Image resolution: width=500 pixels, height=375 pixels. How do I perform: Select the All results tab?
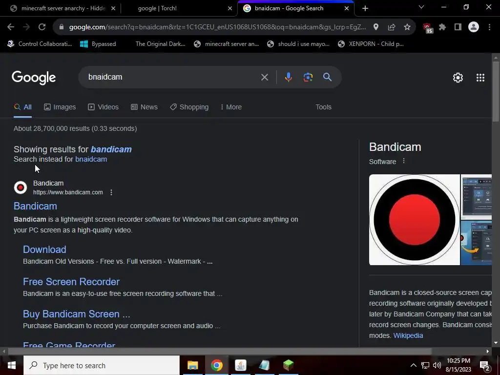pyautogui.click(x=22, y=107)
